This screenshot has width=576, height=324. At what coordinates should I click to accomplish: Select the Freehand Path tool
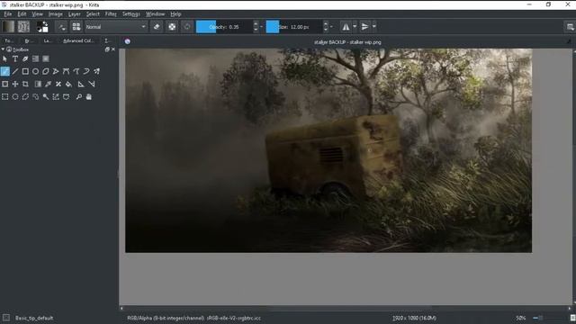(x=76, y=71)
